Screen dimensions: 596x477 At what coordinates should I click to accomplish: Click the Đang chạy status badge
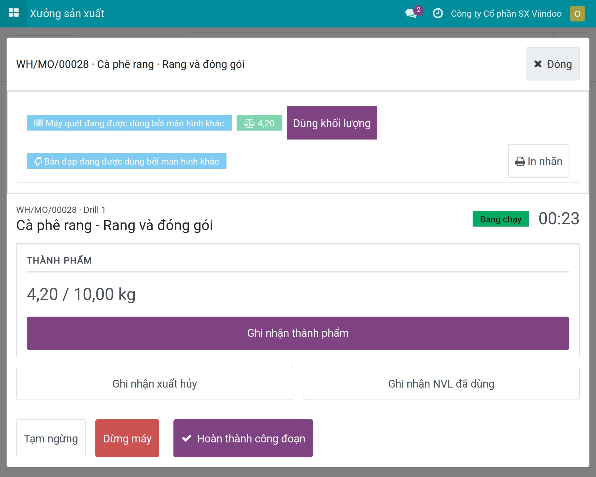tap(501, 219)
